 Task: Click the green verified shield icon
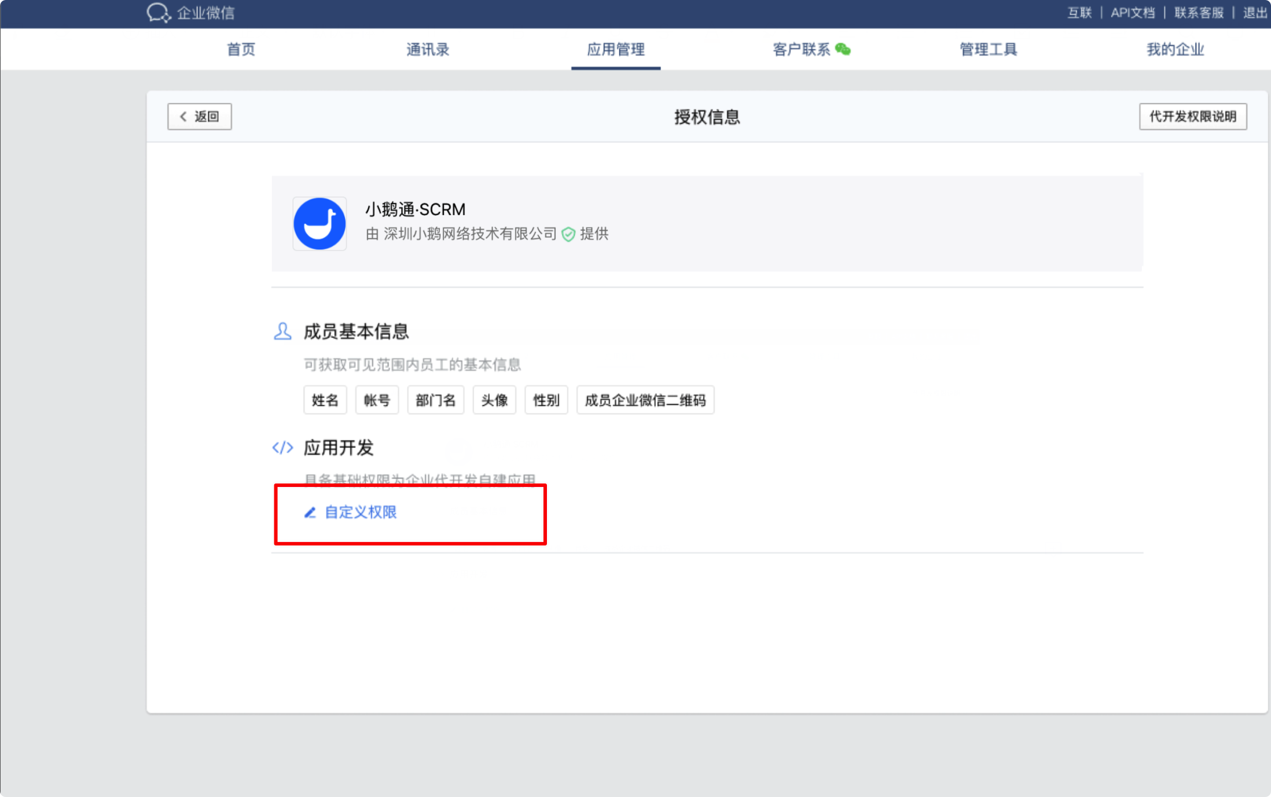pos(568,234)
